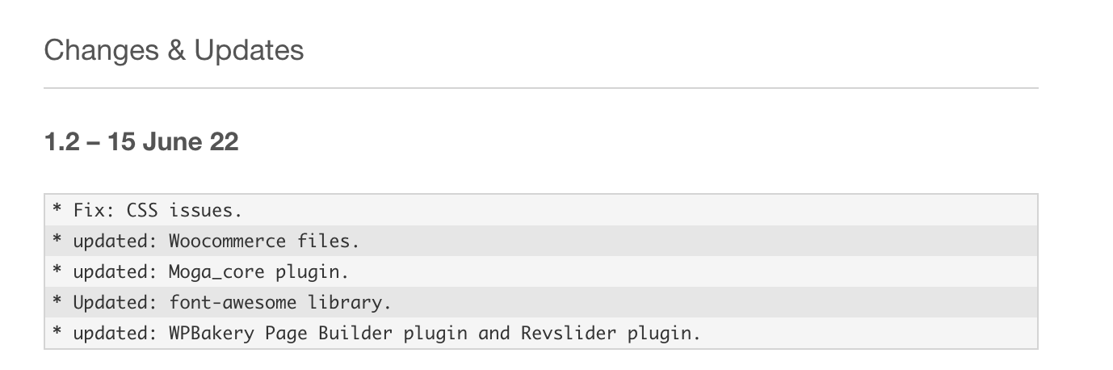
Task: Click the "Changes & Updates" section heading
Action: (x=174, y=50)
